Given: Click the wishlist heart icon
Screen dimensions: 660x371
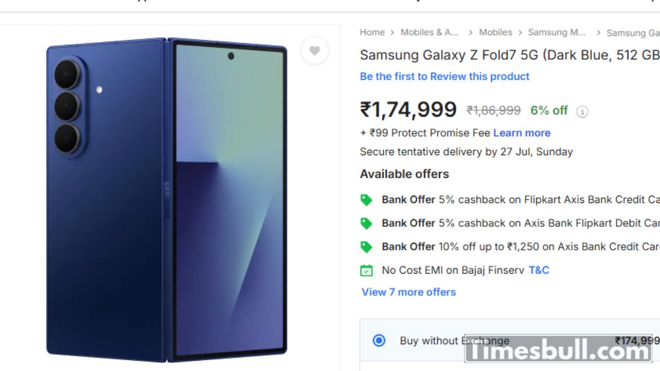Looking at the screenshot, I should (x=315, y=50).
